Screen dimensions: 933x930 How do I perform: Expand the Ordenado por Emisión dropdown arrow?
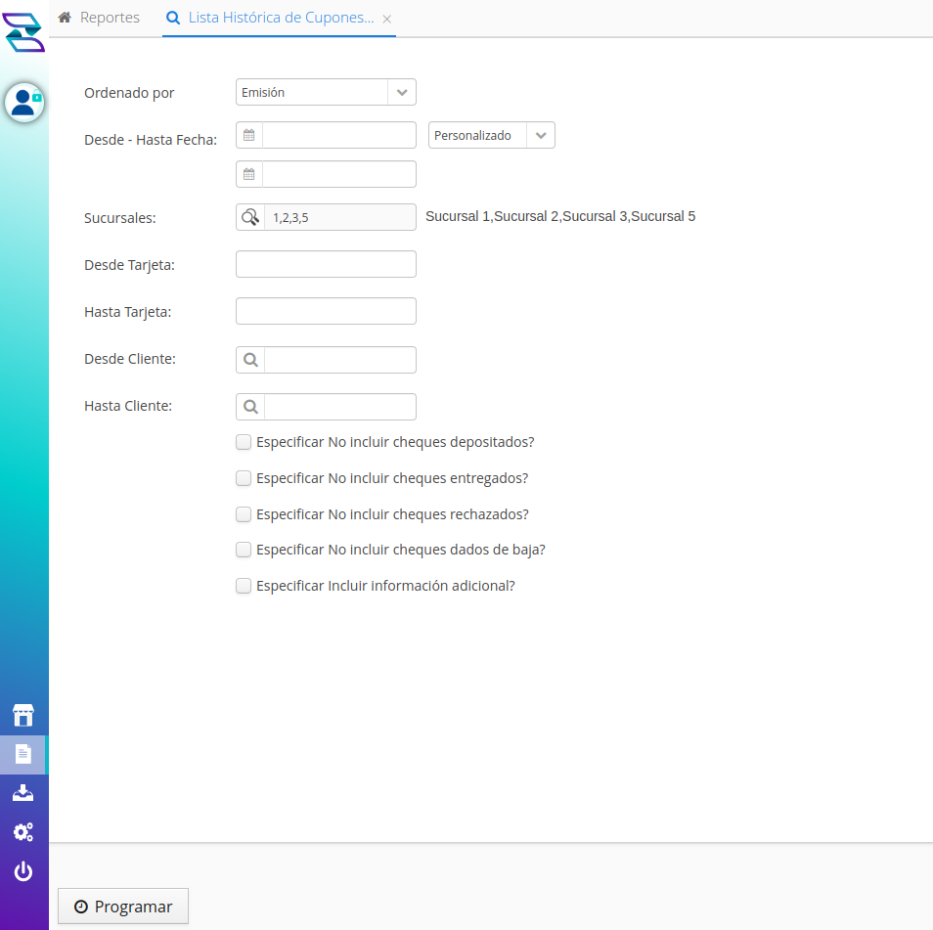(x=402, y=92)
